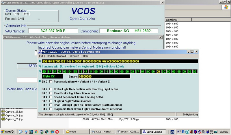This screenshot has height=135, width=231.
Task: Close the LCode long coding window
Action: (196, 52)
